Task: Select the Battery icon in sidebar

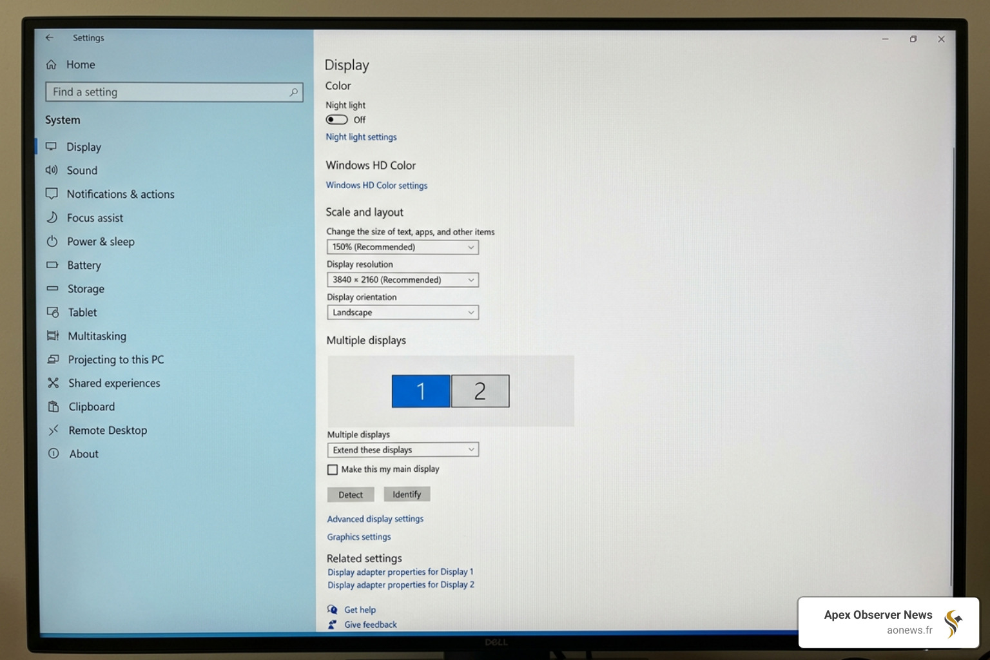Action: point(53,265)
